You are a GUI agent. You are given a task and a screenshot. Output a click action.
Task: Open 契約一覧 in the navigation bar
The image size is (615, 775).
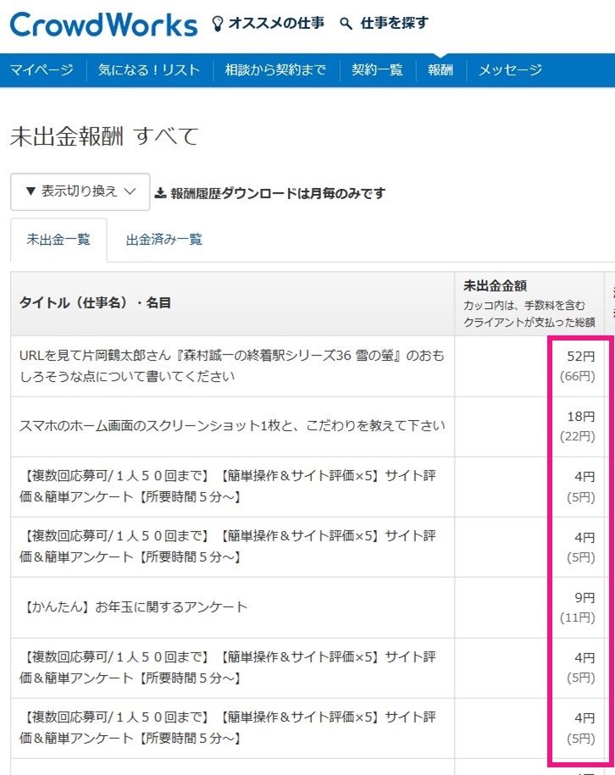(x=377, y=69)
